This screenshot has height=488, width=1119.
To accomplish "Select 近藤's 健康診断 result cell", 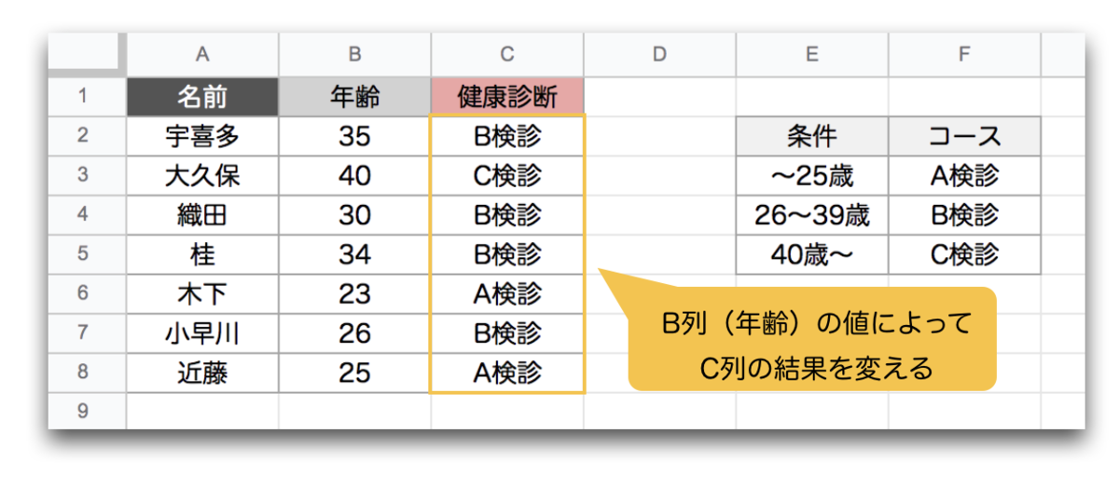I will tap(508, 373).
